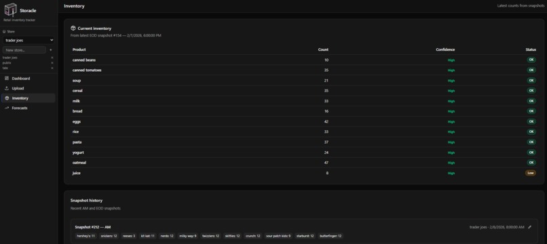Click the Dashboard grid icon
547x244 pixels.
coord(7,79)
